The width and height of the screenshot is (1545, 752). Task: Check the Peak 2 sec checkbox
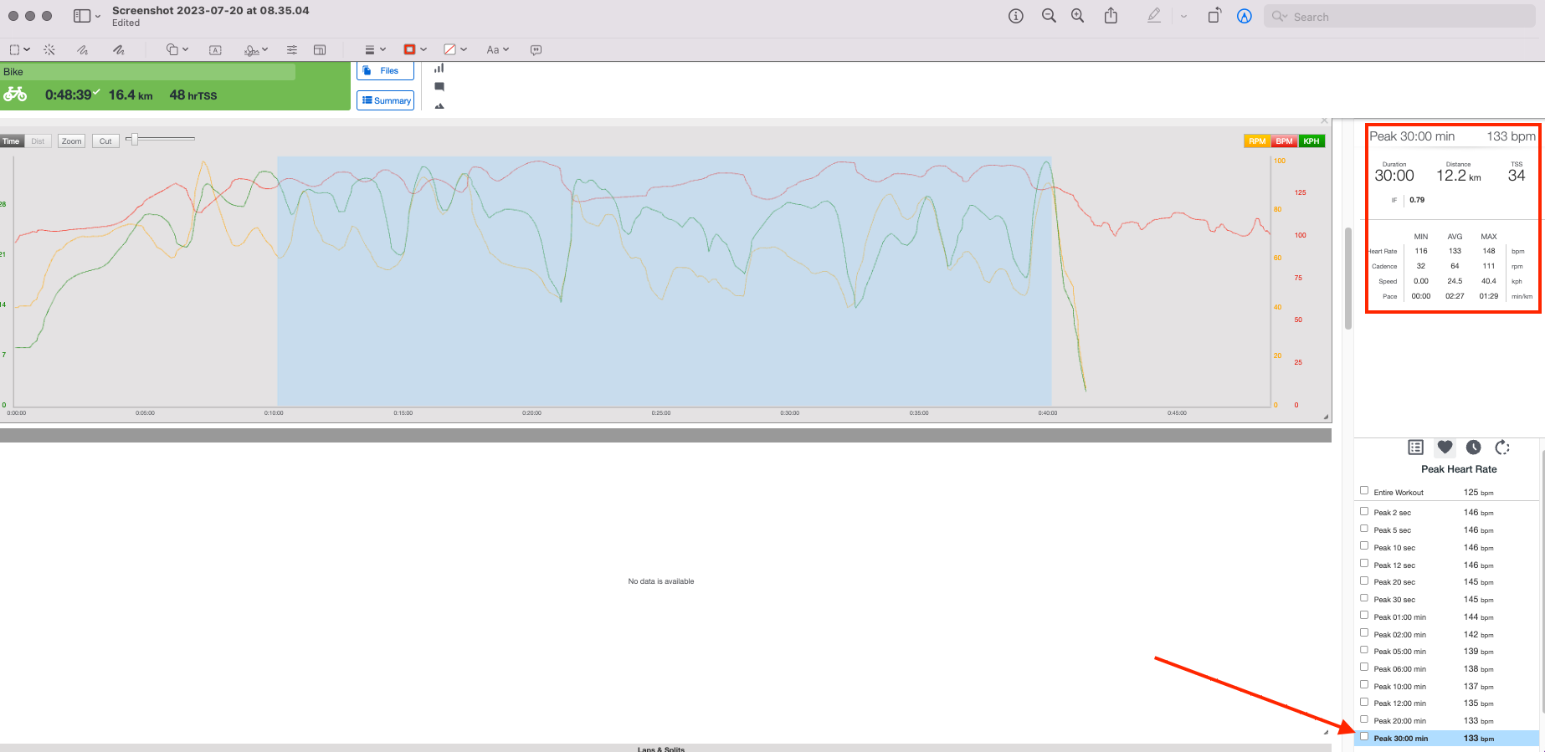tap(1364, 511)
